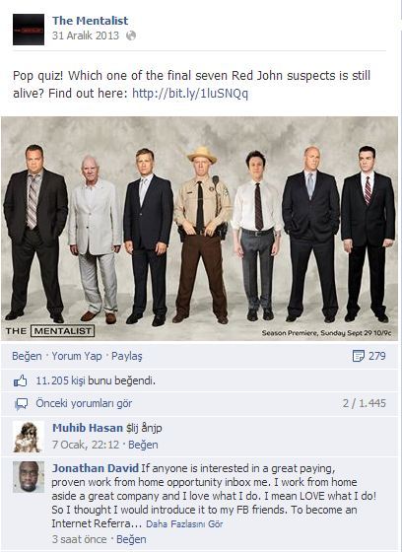This screenshot has width=402, height=552.
Task: Expand comment with Daha Fazlasını Gör
Action: (x=184, y=524)
